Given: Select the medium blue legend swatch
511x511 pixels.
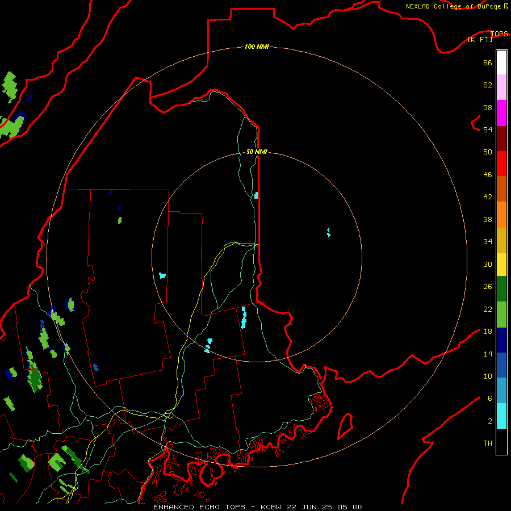Looking at the screenshot, I should click(501, 365).
